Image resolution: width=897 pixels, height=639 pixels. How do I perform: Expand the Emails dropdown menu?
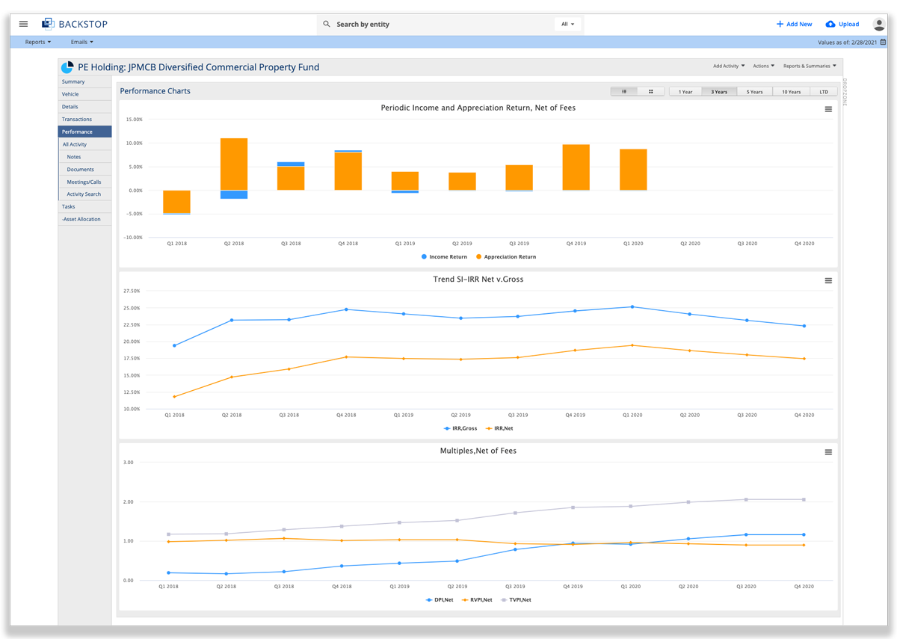[x=82, y=42]
